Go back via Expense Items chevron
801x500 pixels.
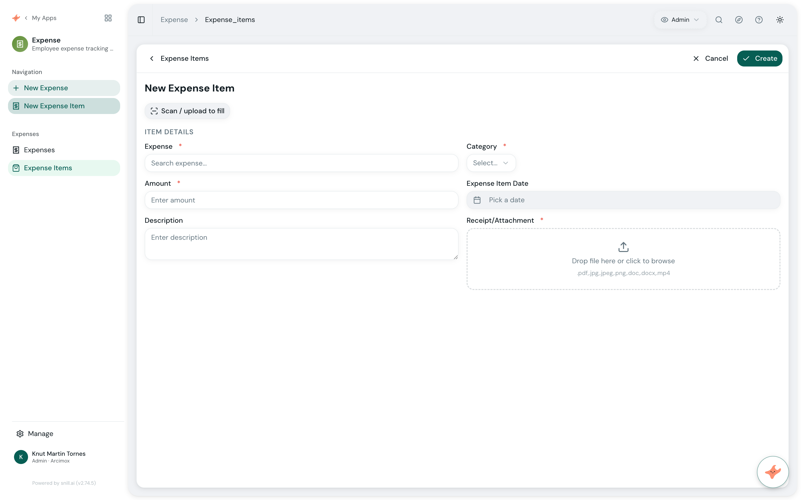[x=152, y=58]
